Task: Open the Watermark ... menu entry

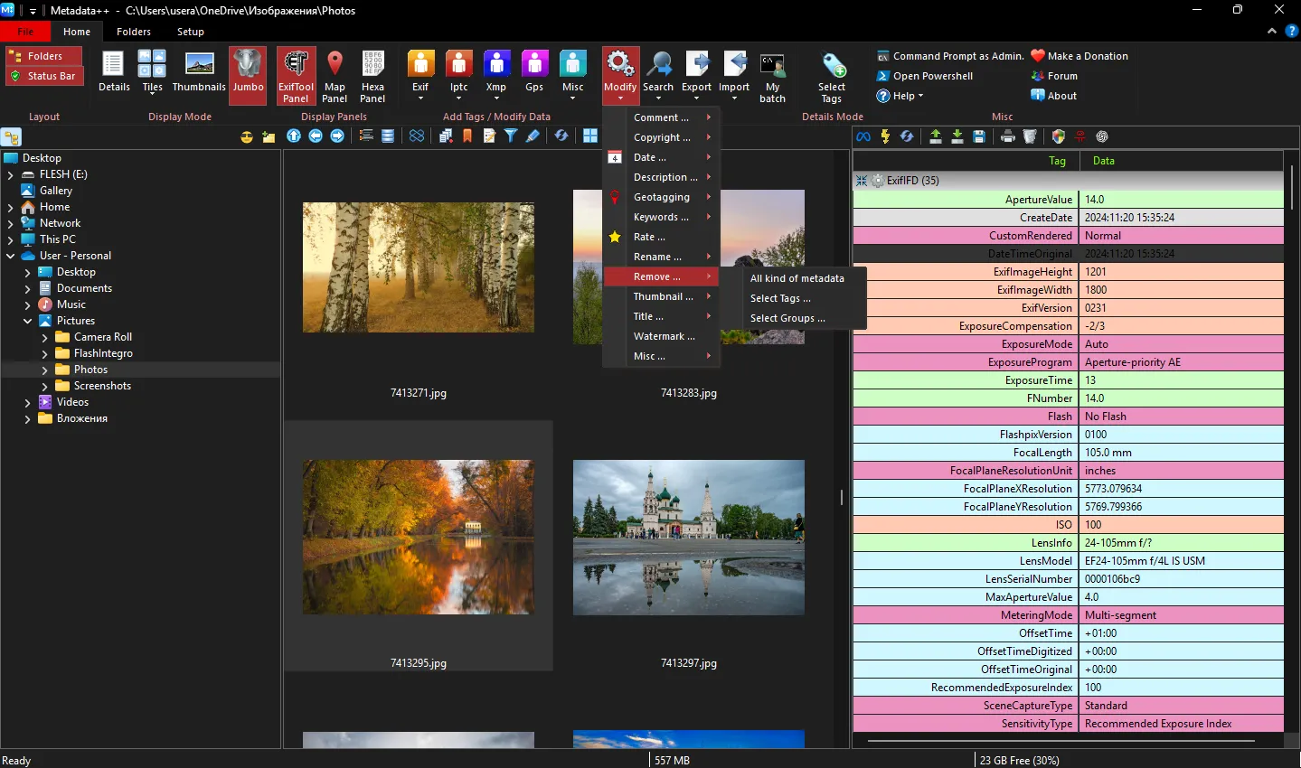Action: click(664, 336)
